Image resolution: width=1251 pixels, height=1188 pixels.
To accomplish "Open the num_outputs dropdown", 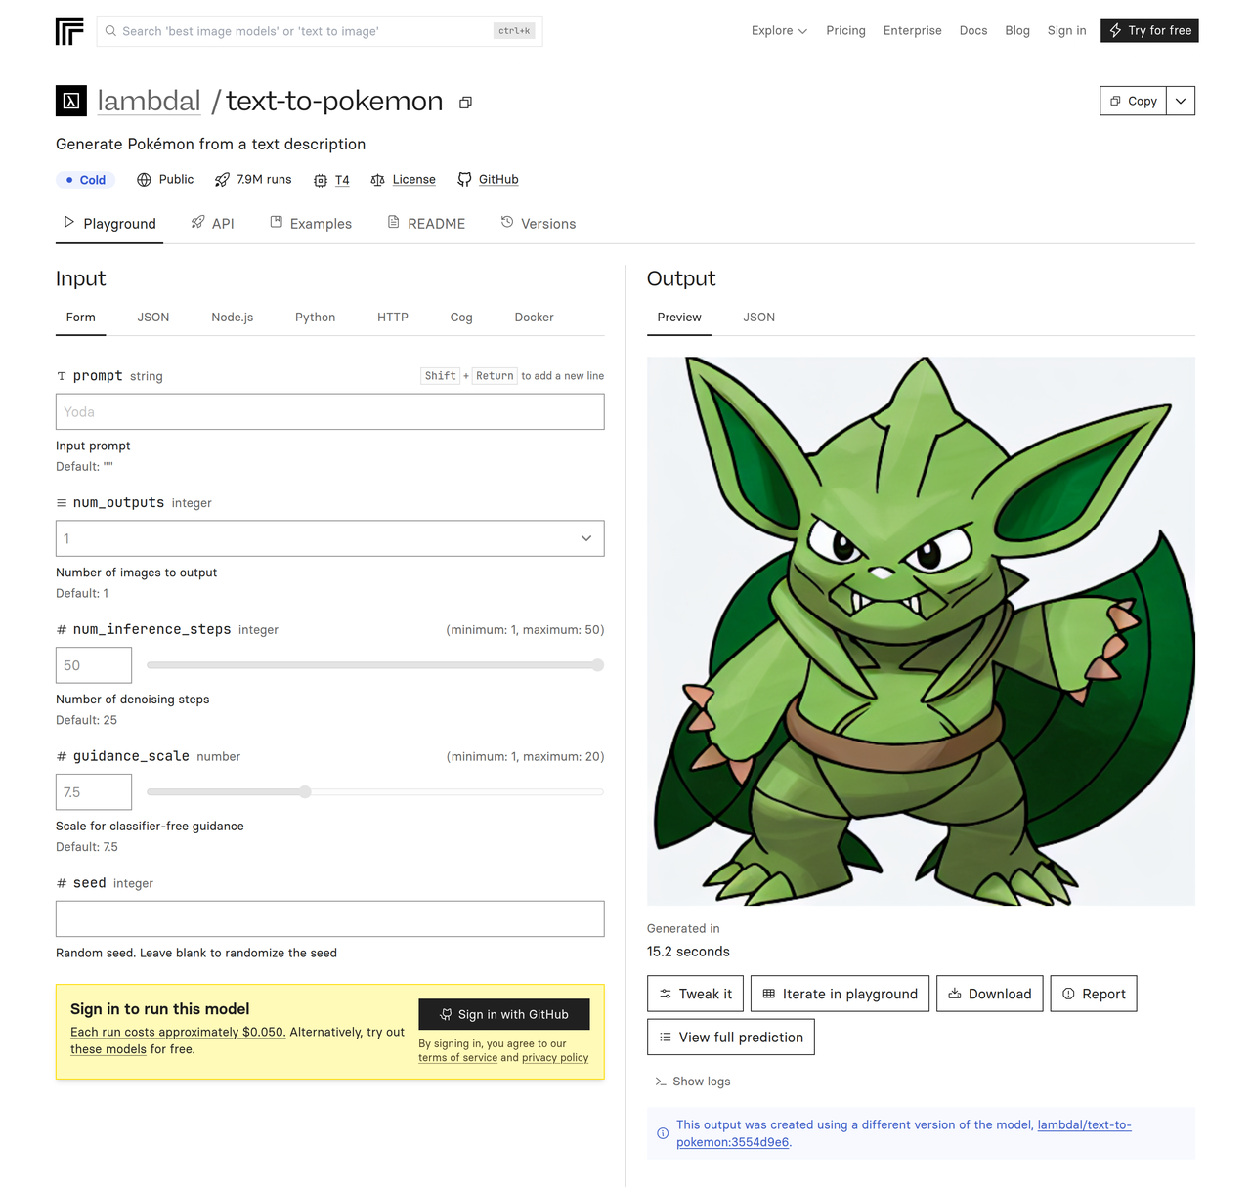I will 329,538.
